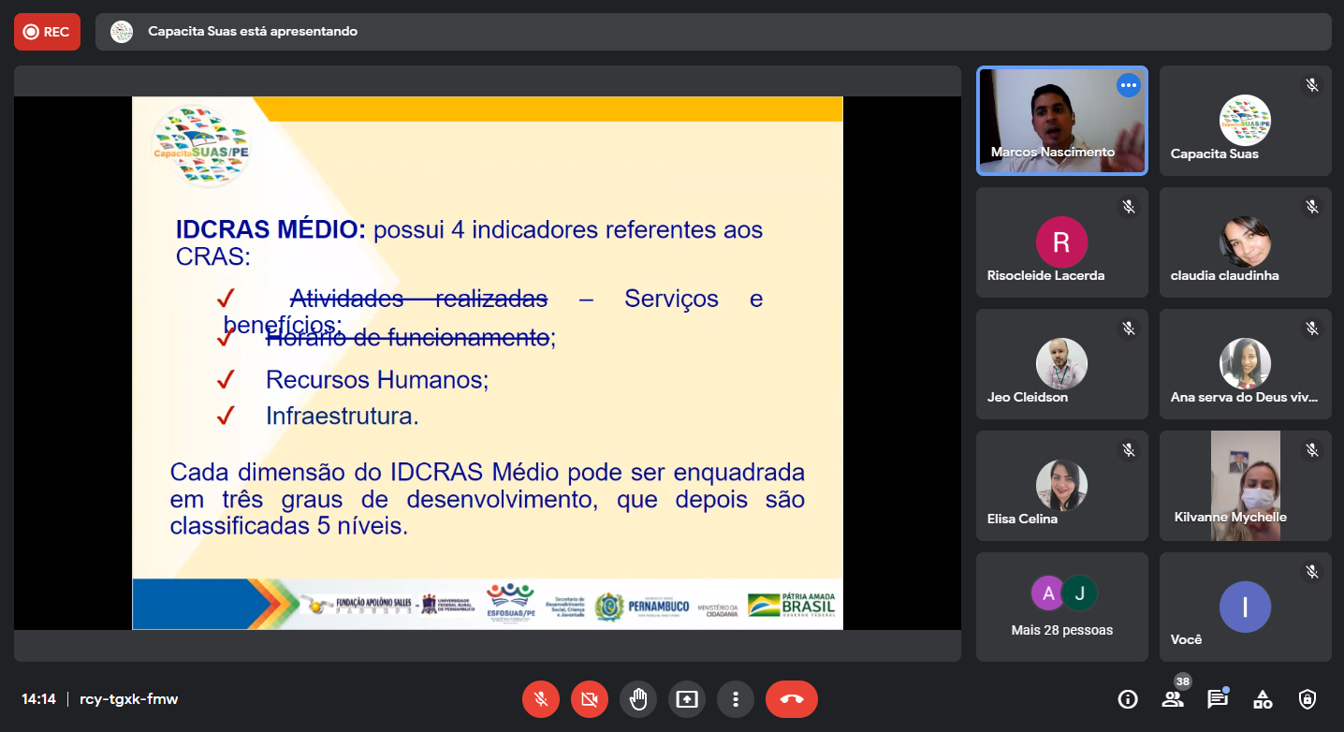
Task: Unmute the microphone in the call bar
Action: [541, 699]
